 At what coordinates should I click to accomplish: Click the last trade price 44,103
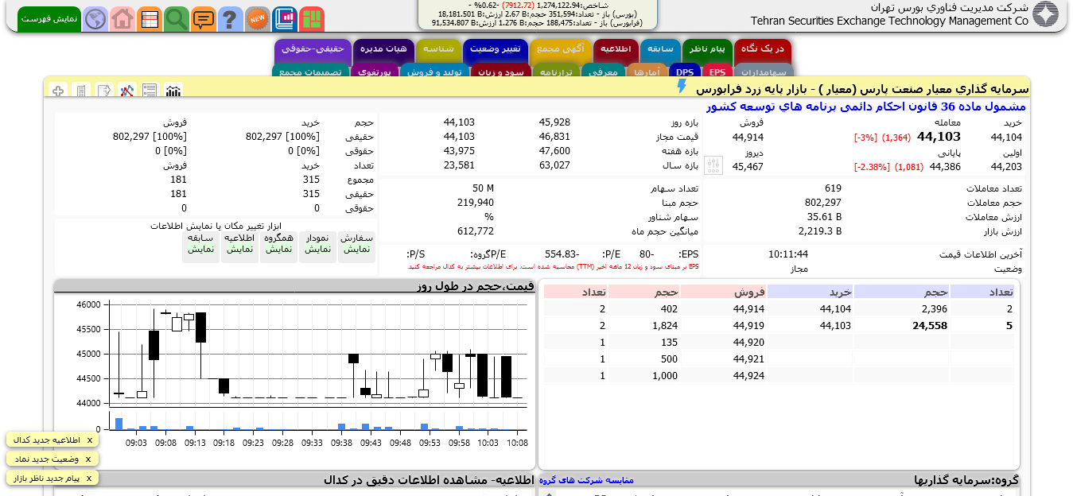pos(939,137)
